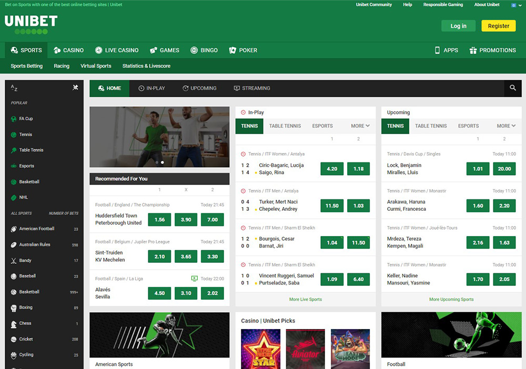Open the Help link in top bar
The height and width of the screenshot is (369, 526).
point(408,5)
